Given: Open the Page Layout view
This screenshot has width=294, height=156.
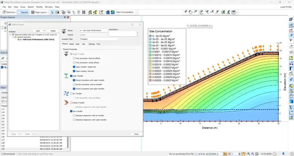Looking at the screenshot, I should pos(40,12).
